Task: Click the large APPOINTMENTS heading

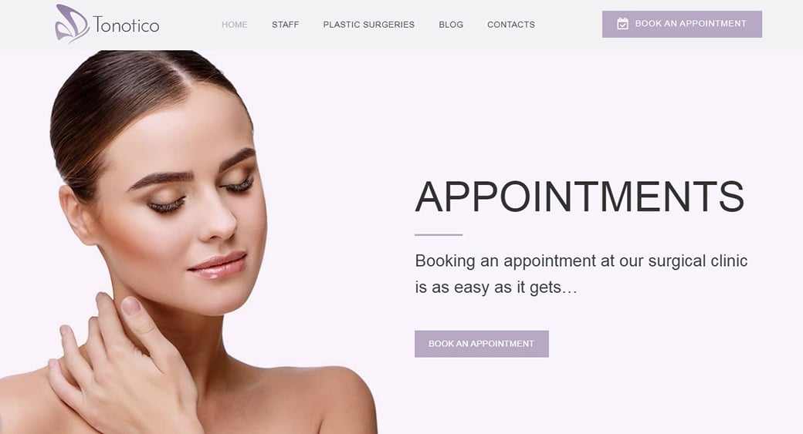Action: tap(580, 197)
